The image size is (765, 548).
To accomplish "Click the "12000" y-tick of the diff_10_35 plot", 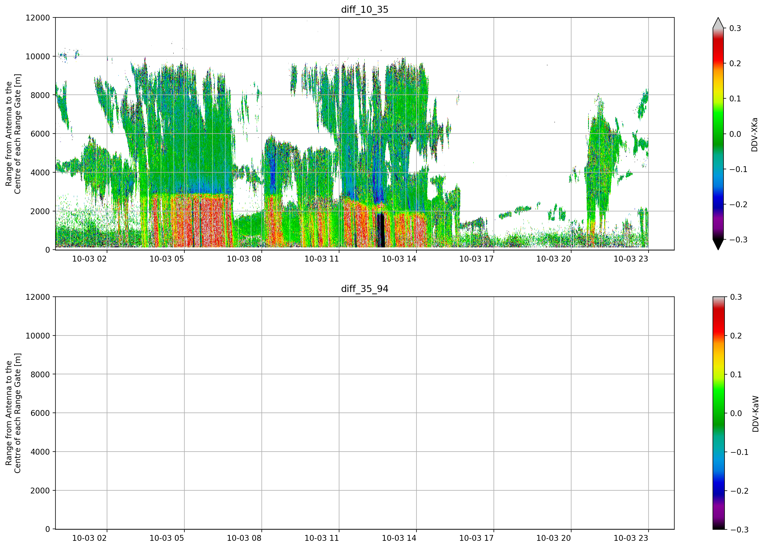I will coord(38,18).
